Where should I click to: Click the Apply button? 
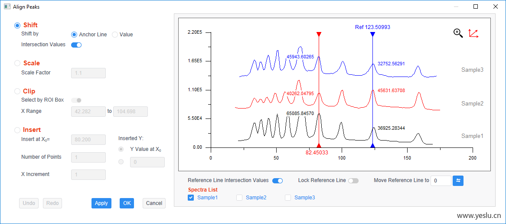(101, 203)
